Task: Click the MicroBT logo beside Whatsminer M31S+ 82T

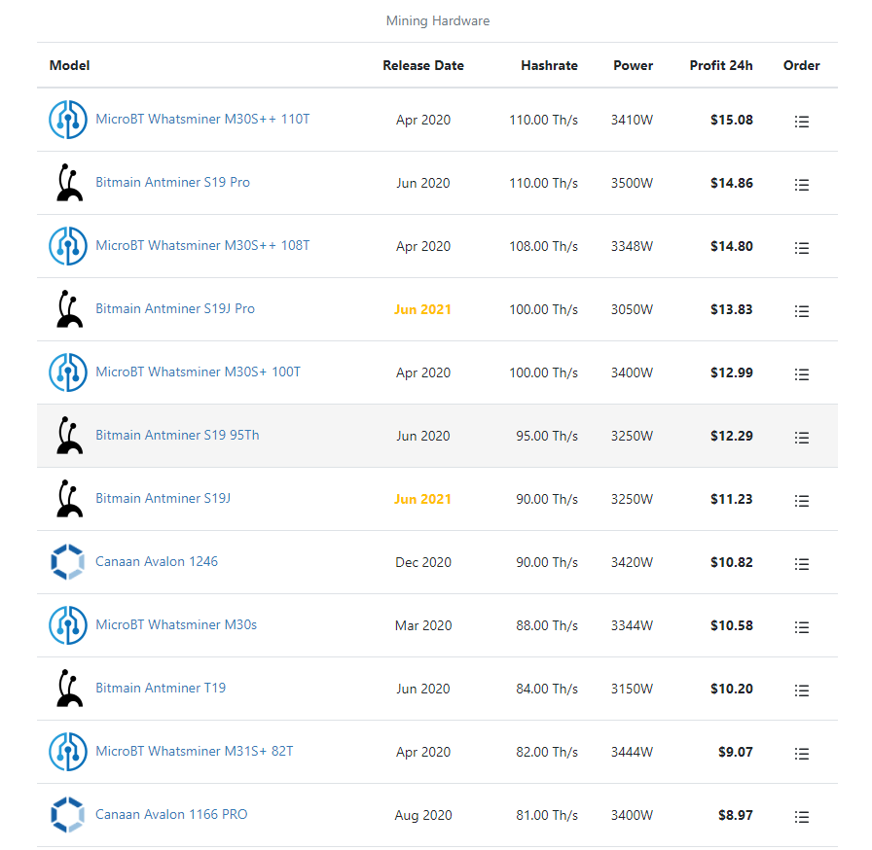Action: [68, 752]
